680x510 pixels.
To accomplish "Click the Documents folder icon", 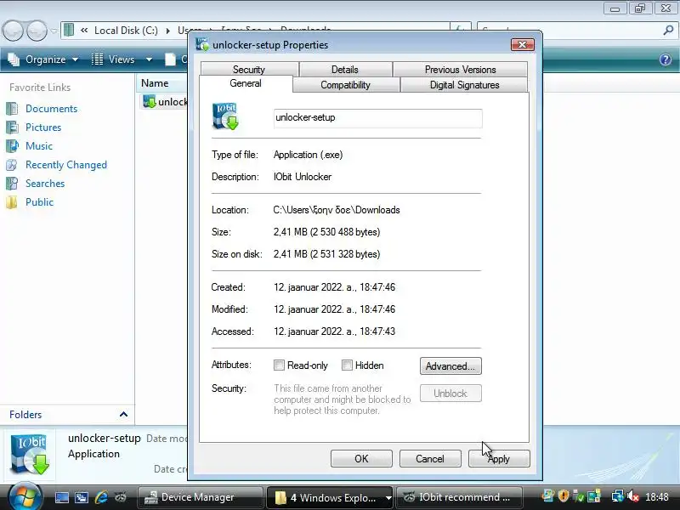I will pyautogui.click(x=12, y=109).
